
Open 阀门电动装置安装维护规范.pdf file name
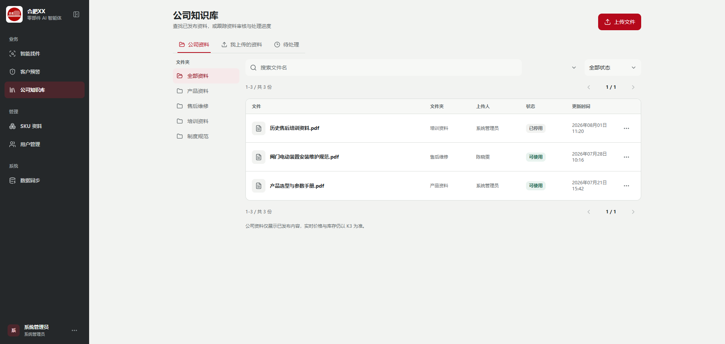coord(304,157)
